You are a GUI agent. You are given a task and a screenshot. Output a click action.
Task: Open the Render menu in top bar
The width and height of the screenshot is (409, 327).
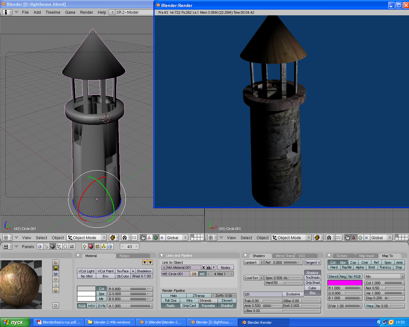87,12
